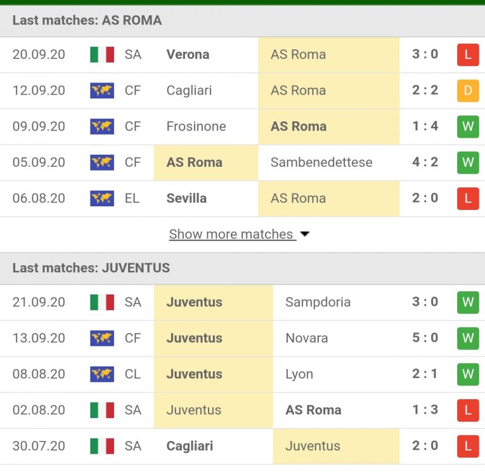Open the Juventus vs AS Roma 02.08.20 match

point(313,410)
